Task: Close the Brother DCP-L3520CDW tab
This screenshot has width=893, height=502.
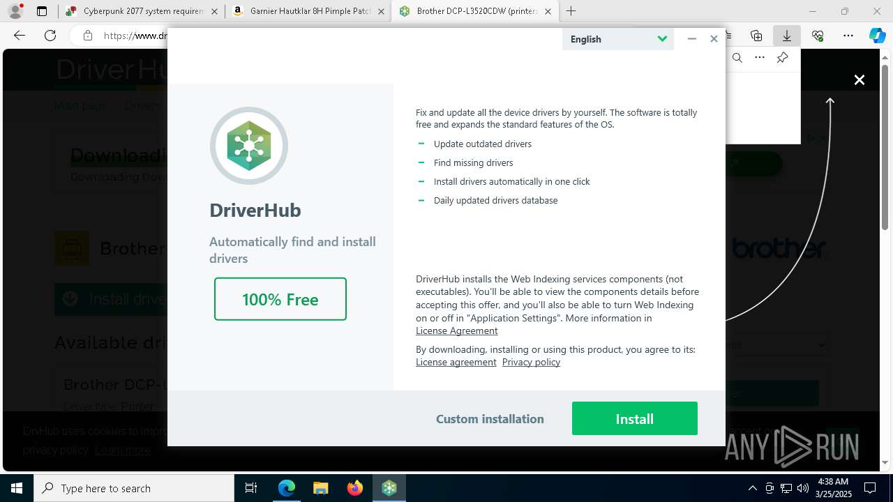Action: tap(548, 11)
